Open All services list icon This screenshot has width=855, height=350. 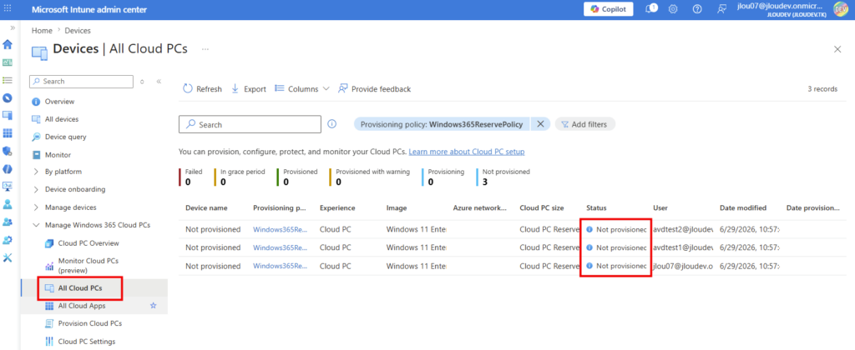tap(8, 81)
